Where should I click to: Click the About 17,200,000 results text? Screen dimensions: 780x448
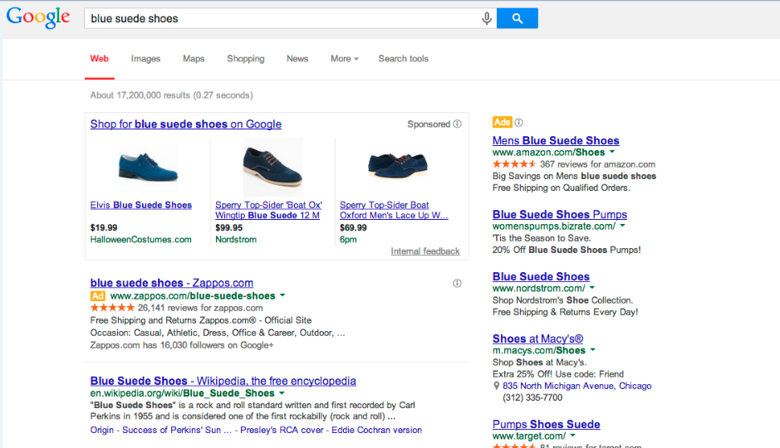172,95
